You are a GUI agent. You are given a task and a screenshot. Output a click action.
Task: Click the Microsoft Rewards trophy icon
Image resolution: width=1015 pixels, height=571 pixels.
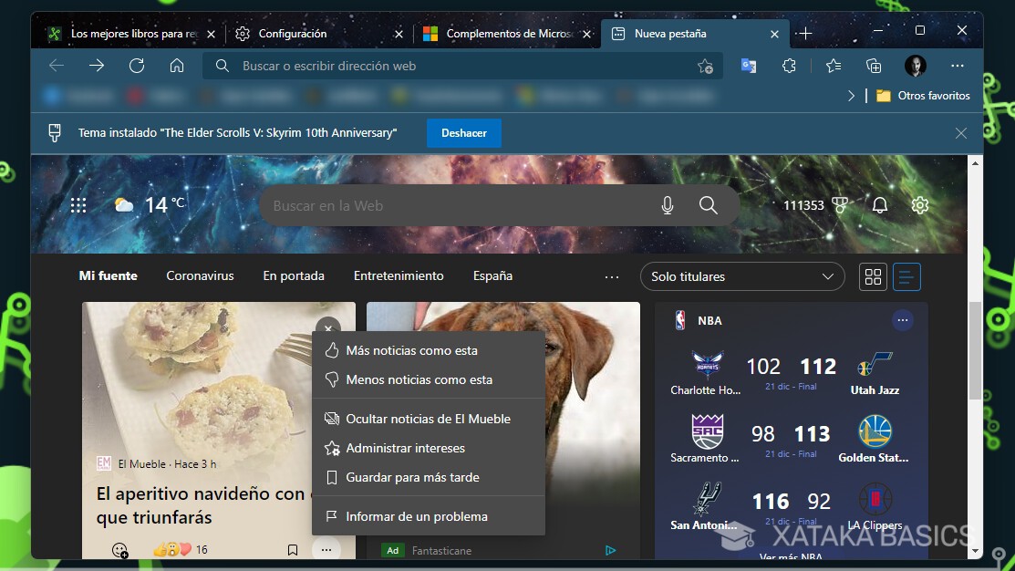(839, 205)
